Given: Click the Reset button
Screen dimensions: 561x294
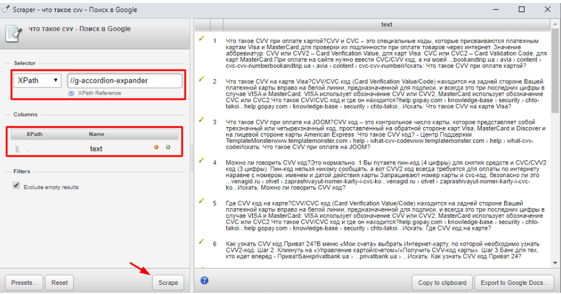Looking at the screenshot, I should click(x=59, y=283).
